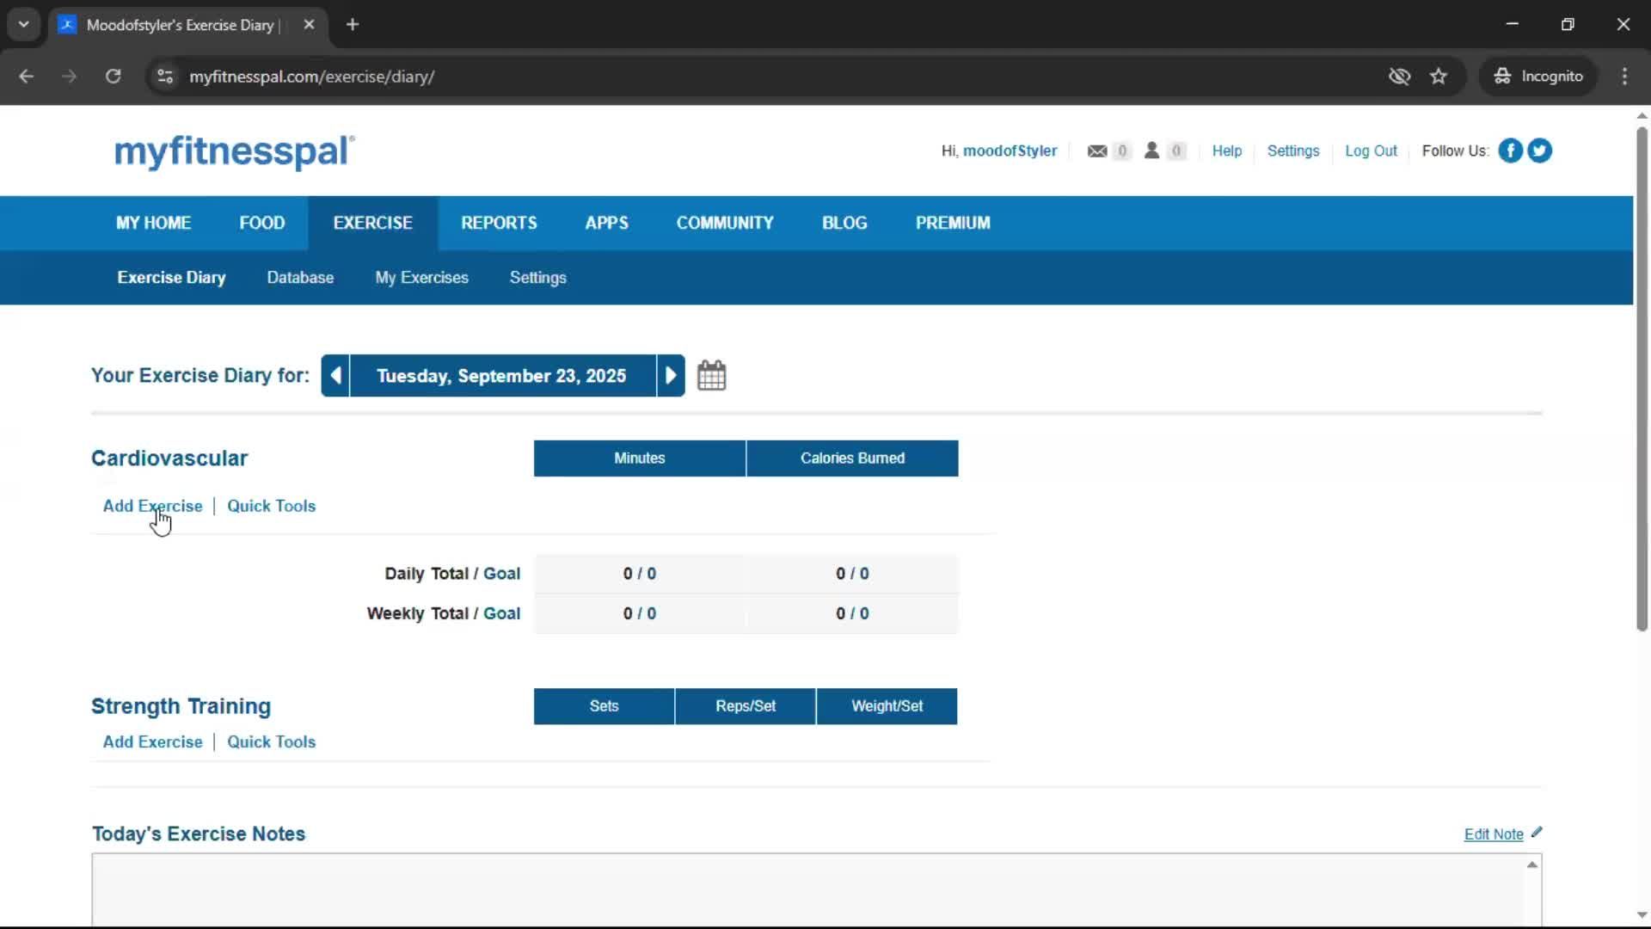Open the site information icon
The image size is (1651, 929).
pos(165,77)
